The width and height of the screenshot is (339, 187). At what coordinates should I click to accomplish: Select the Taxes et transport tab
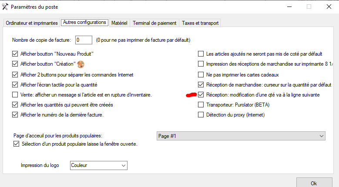[200, 23]
